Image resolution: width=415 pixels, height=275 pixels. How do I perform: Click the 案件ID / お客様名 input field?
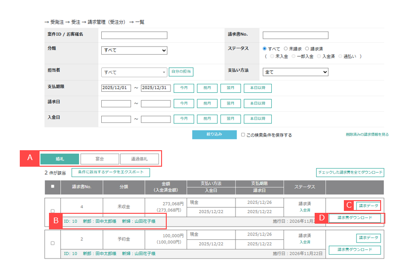click(x=134, y=35)
